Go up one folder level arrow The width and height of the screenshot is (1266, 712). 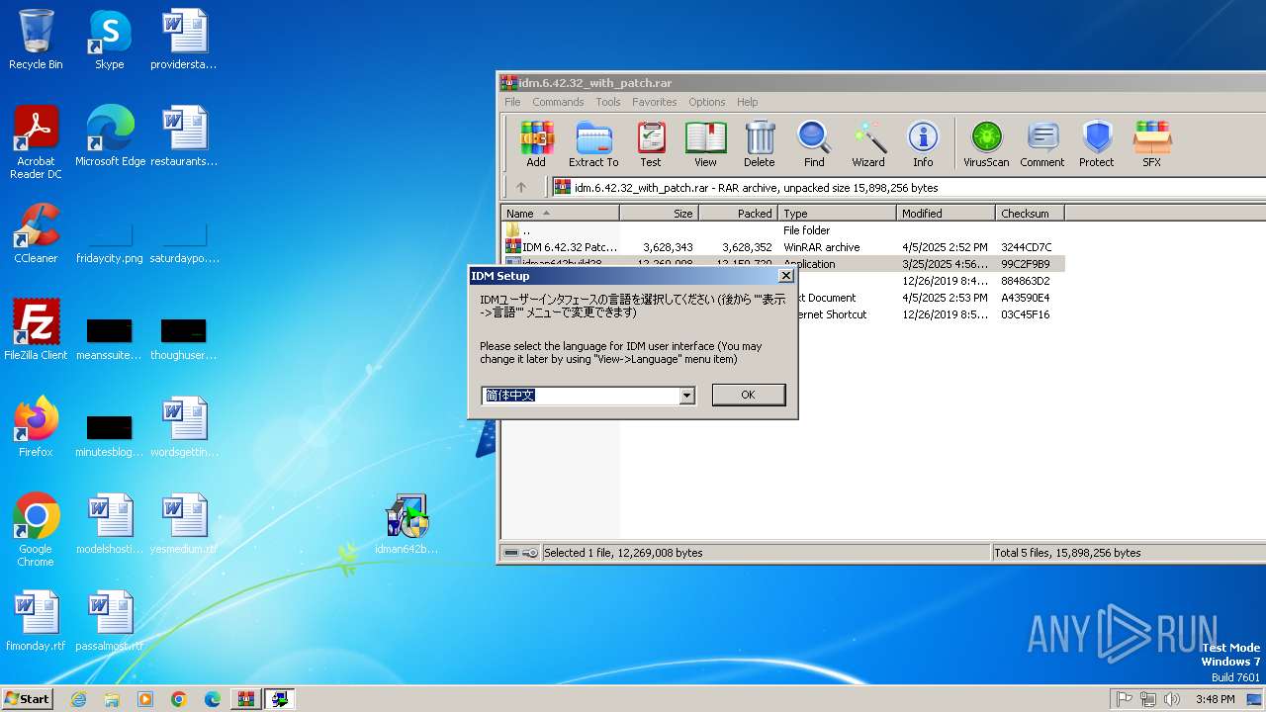521,187
